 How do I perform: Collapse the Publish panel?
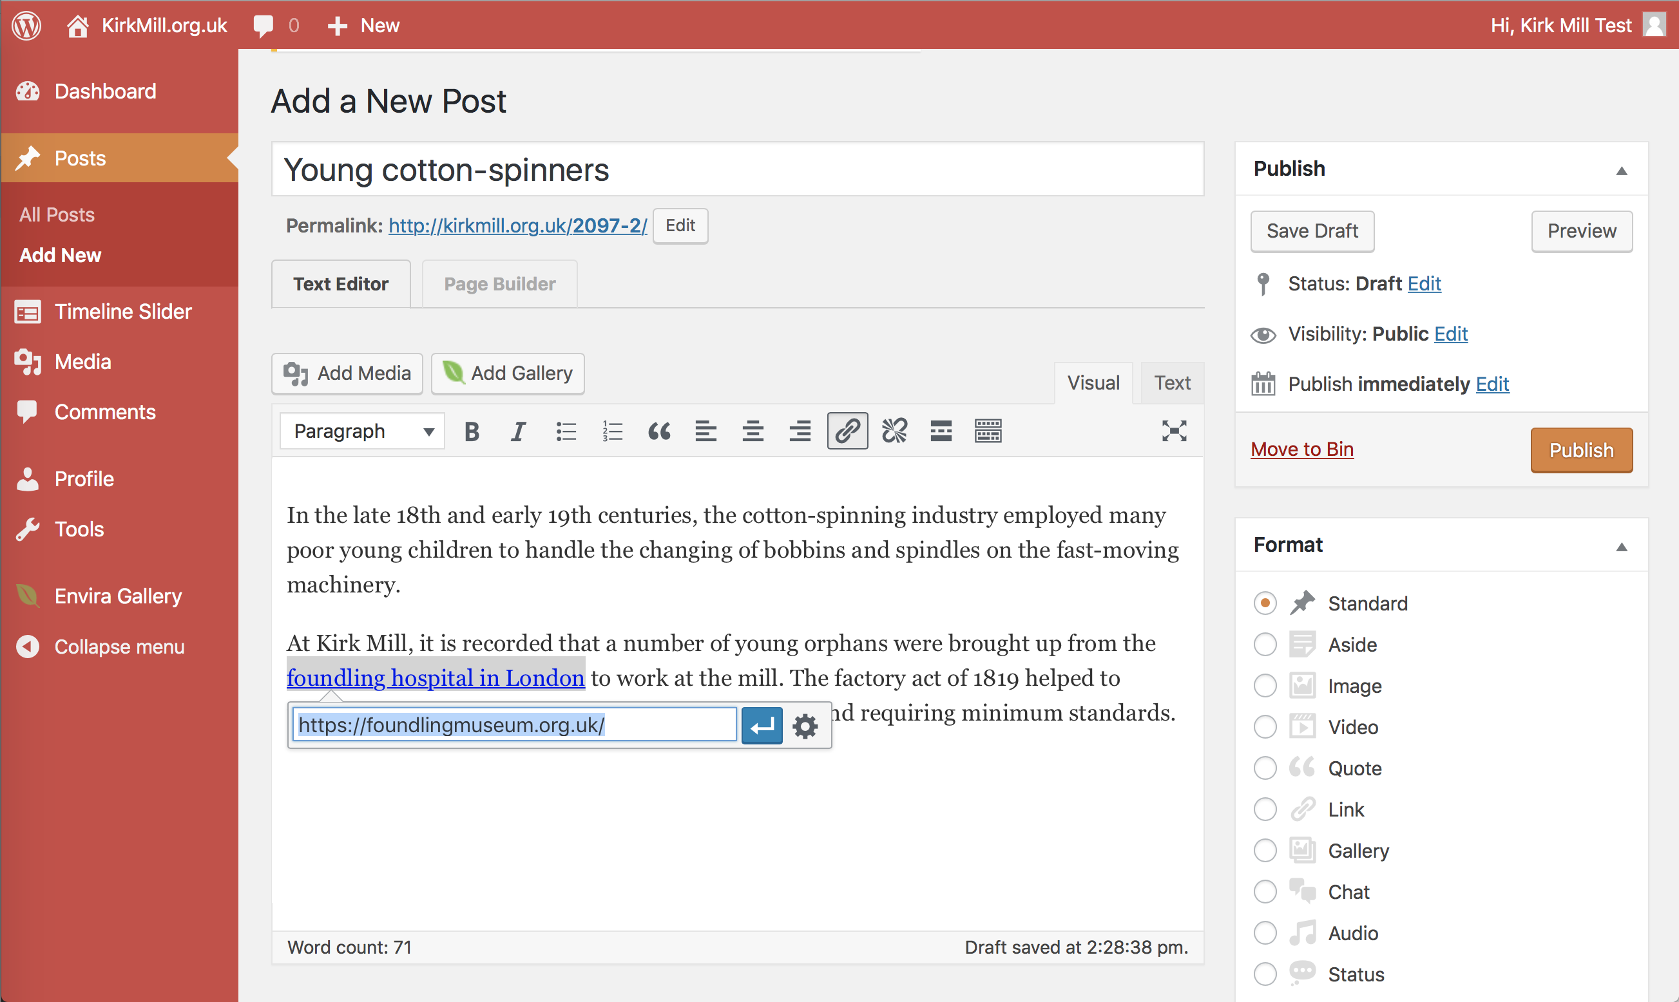click(x=1621, y=170)
